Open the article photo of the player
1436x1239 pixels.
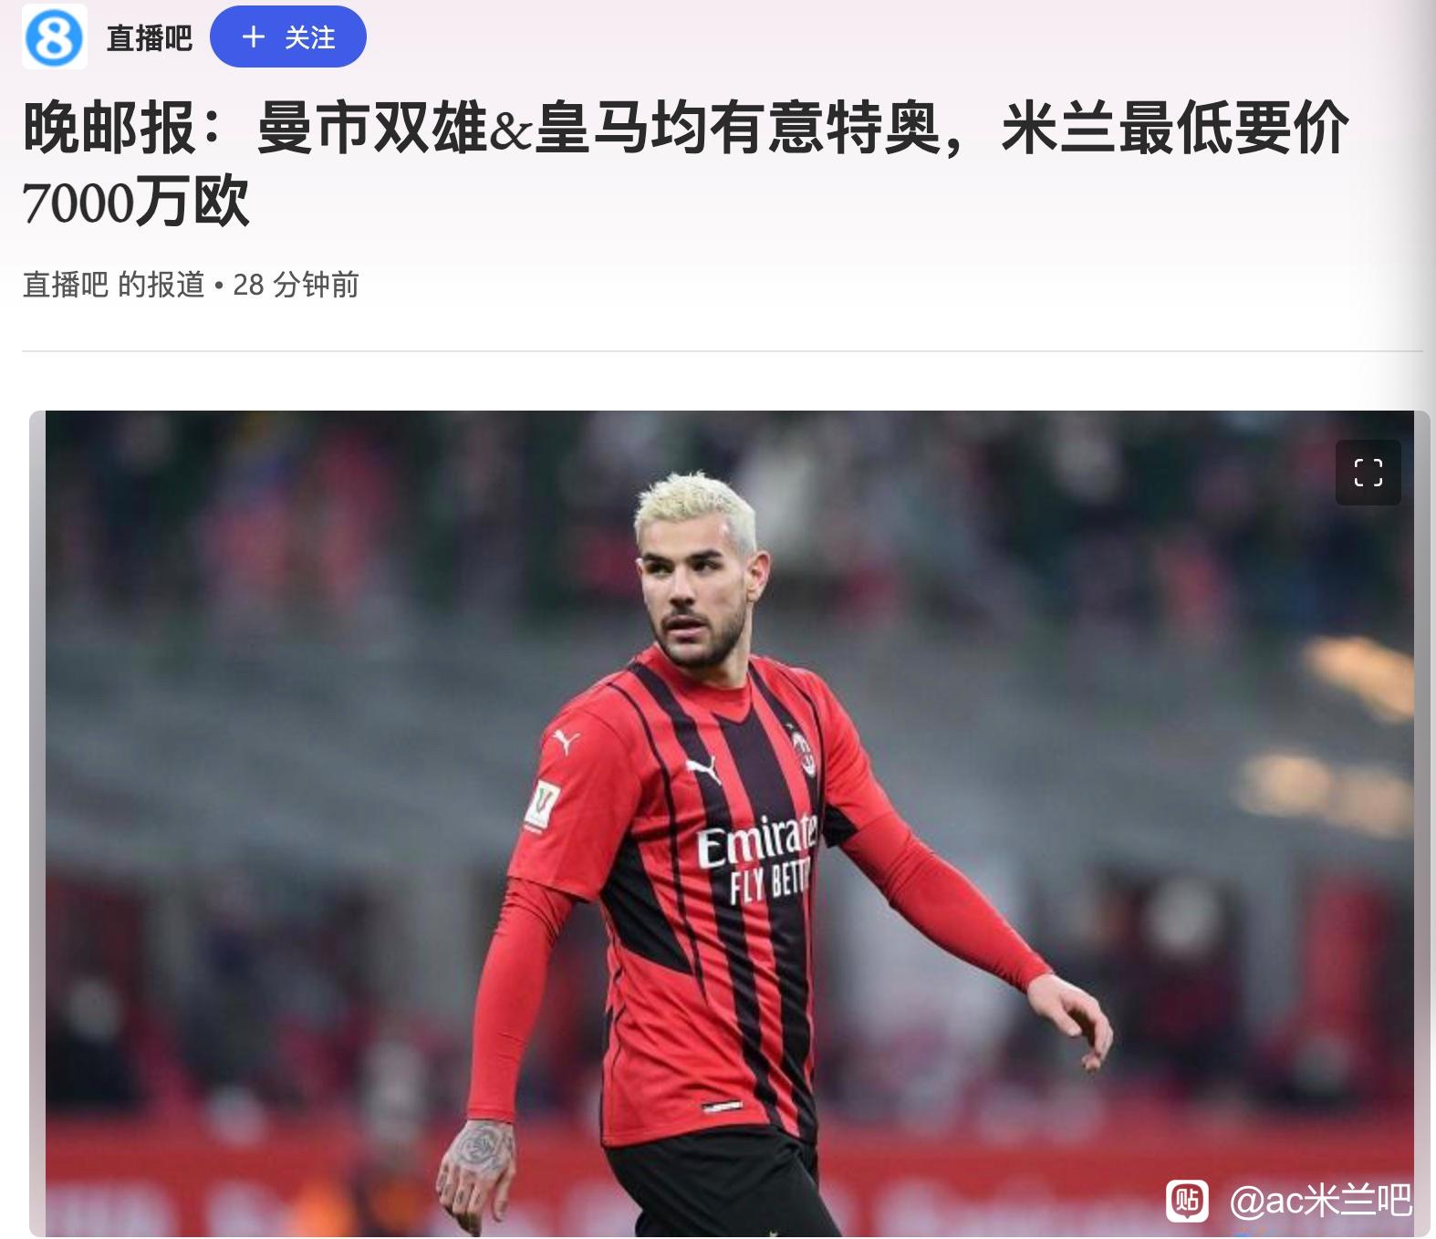coord(730,824)
